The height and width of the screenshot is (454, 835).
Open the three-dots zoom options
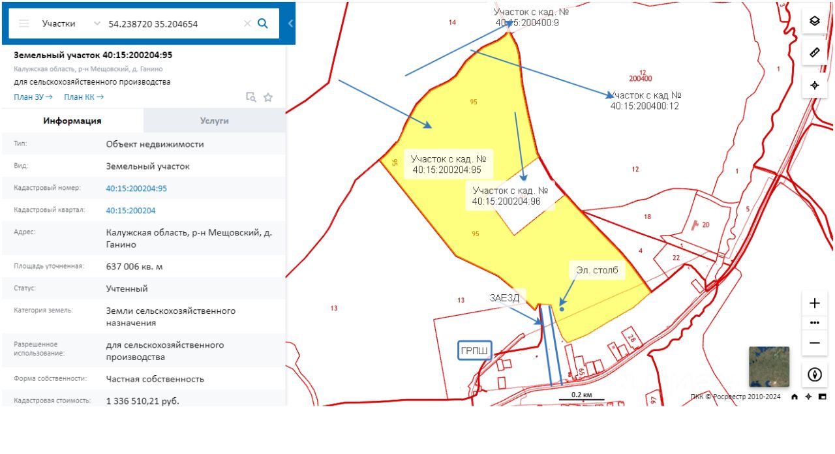point(815,322)
